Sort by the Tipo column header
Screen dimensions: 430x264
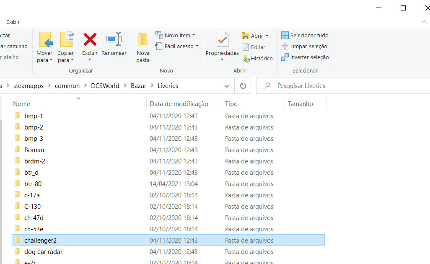[x=231, y=104]
